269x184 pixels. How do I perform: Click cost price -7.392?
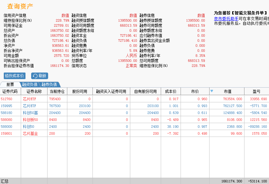(173, 133)
